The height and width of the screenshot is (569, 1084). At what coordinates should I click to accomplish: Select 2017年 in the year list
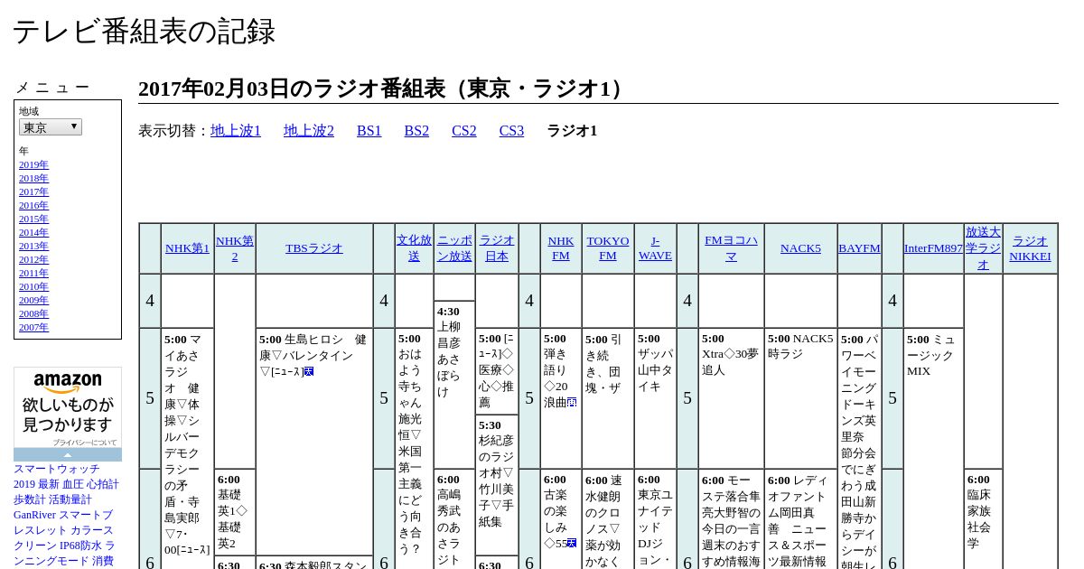pos(33,191)
